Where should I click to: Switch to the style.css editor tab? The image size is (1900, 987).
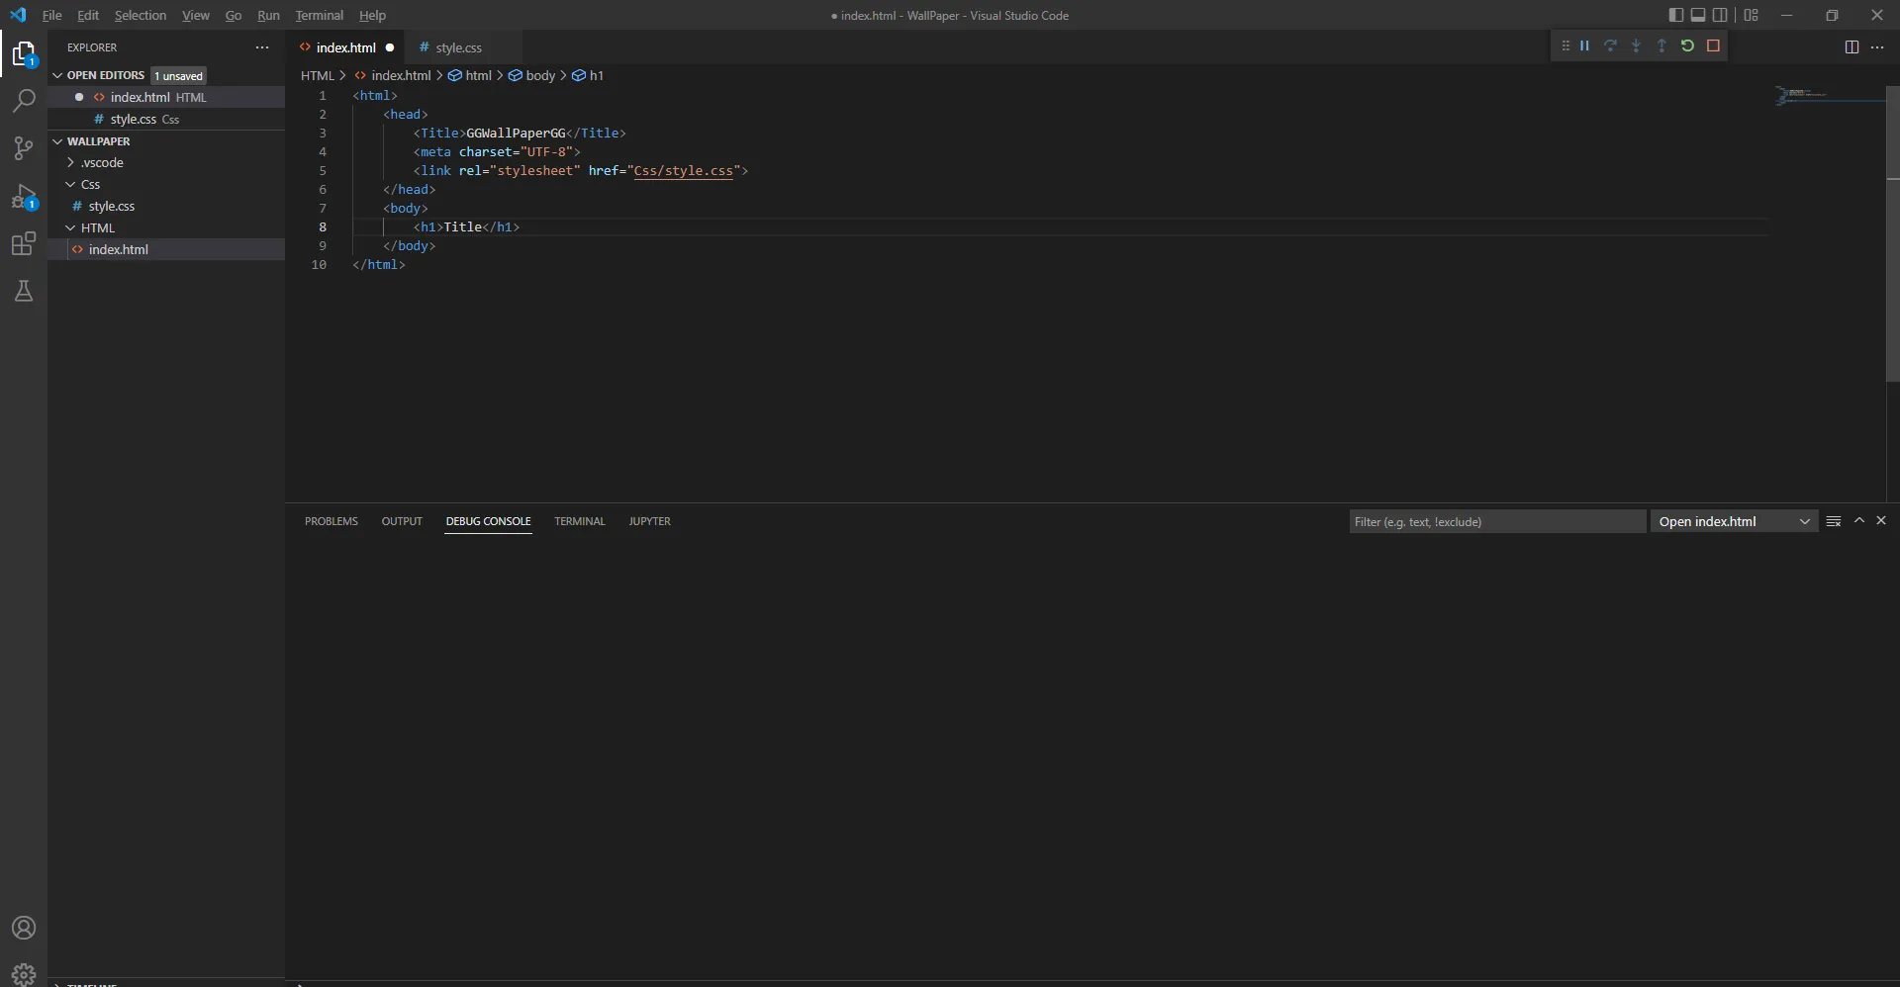pyautogui.click(x=458, y=47)
